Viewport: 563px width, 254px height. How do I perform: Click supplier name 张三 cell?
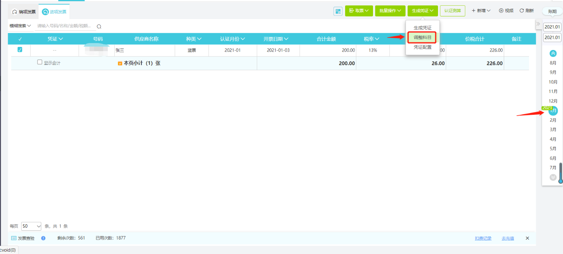click(144, 50)
